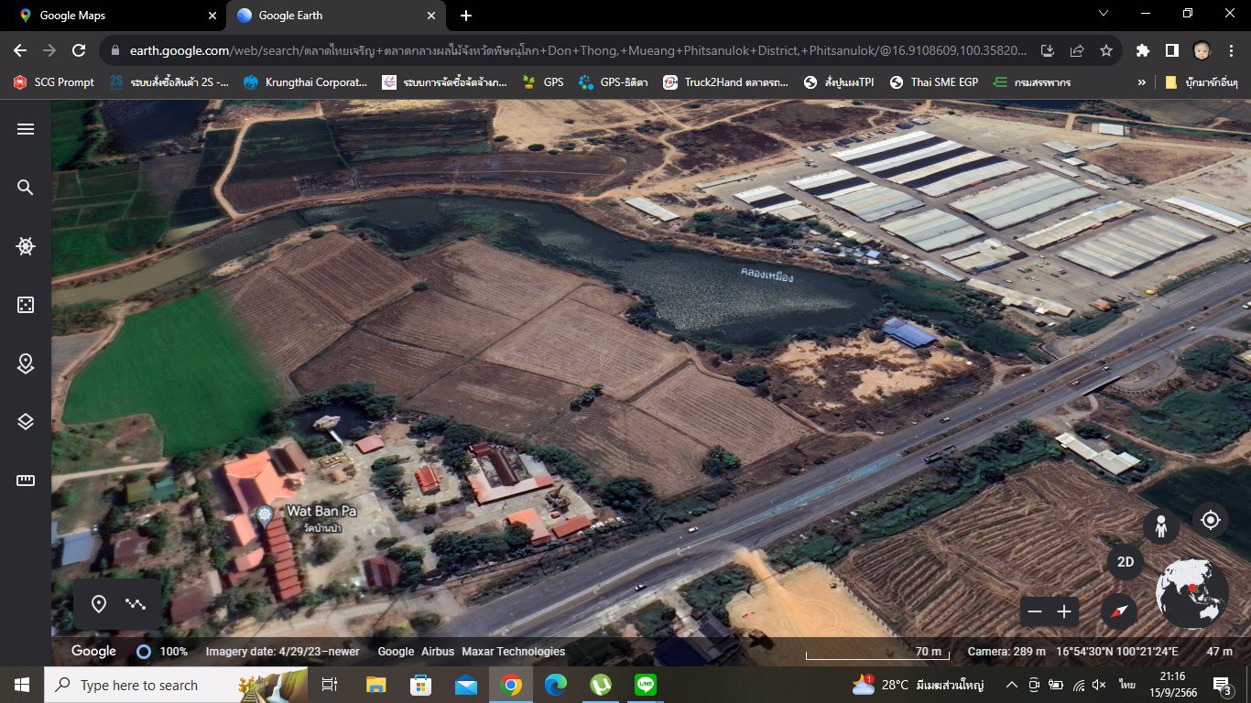
Task: Click the red compass to reset north
Action: [1118, 611]
